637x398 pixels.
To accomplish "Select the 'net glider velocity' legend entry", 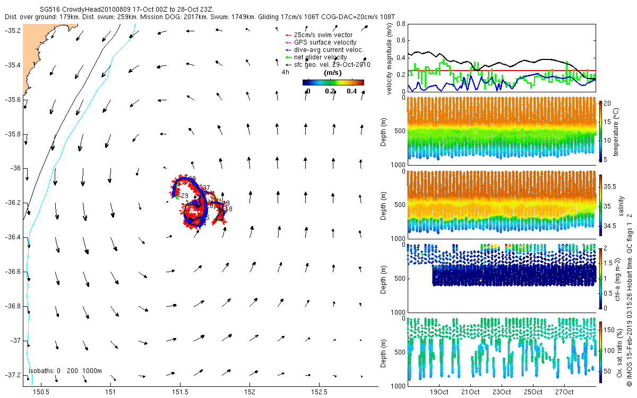I will (x=316, y=57).
